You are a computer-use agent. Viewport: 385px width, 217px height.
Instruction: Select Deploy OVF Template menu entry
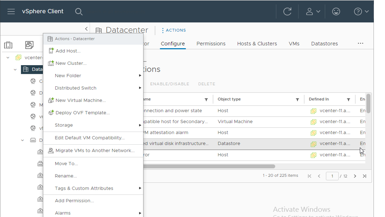[83, 113]
